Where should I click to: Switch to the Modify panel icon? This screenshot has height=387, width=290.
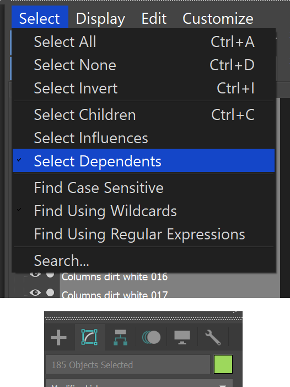pyautogui.click(x=89, y=337)
